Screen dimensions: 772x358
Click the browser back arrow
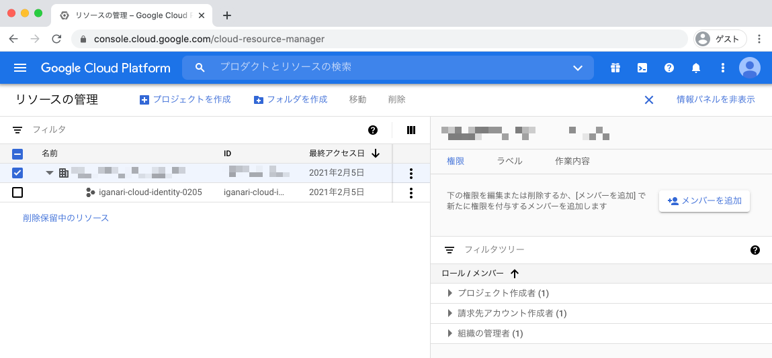13,39
